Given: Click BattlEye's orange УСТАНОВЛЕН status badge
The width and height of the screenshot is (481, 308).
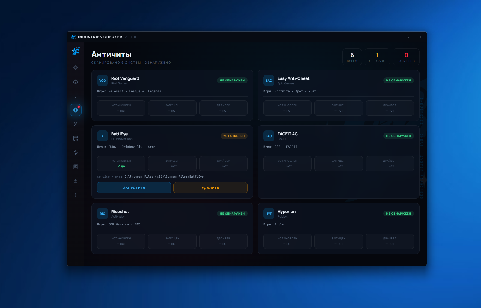Looking at the screenshot, I should 234,136.
